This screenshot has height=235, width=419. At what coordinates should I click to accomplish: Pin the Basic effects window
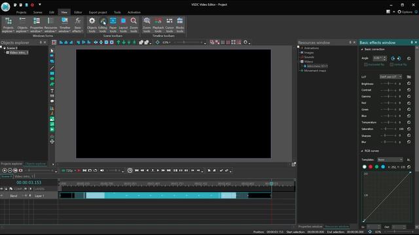(412, 42)
